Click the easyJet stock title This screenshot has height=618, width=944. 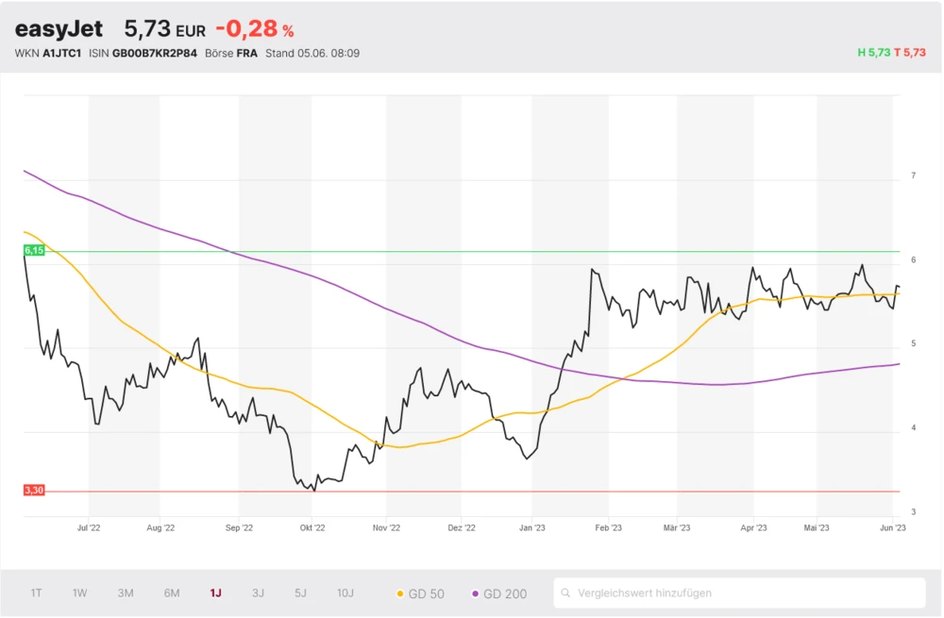tap(59, 29)
